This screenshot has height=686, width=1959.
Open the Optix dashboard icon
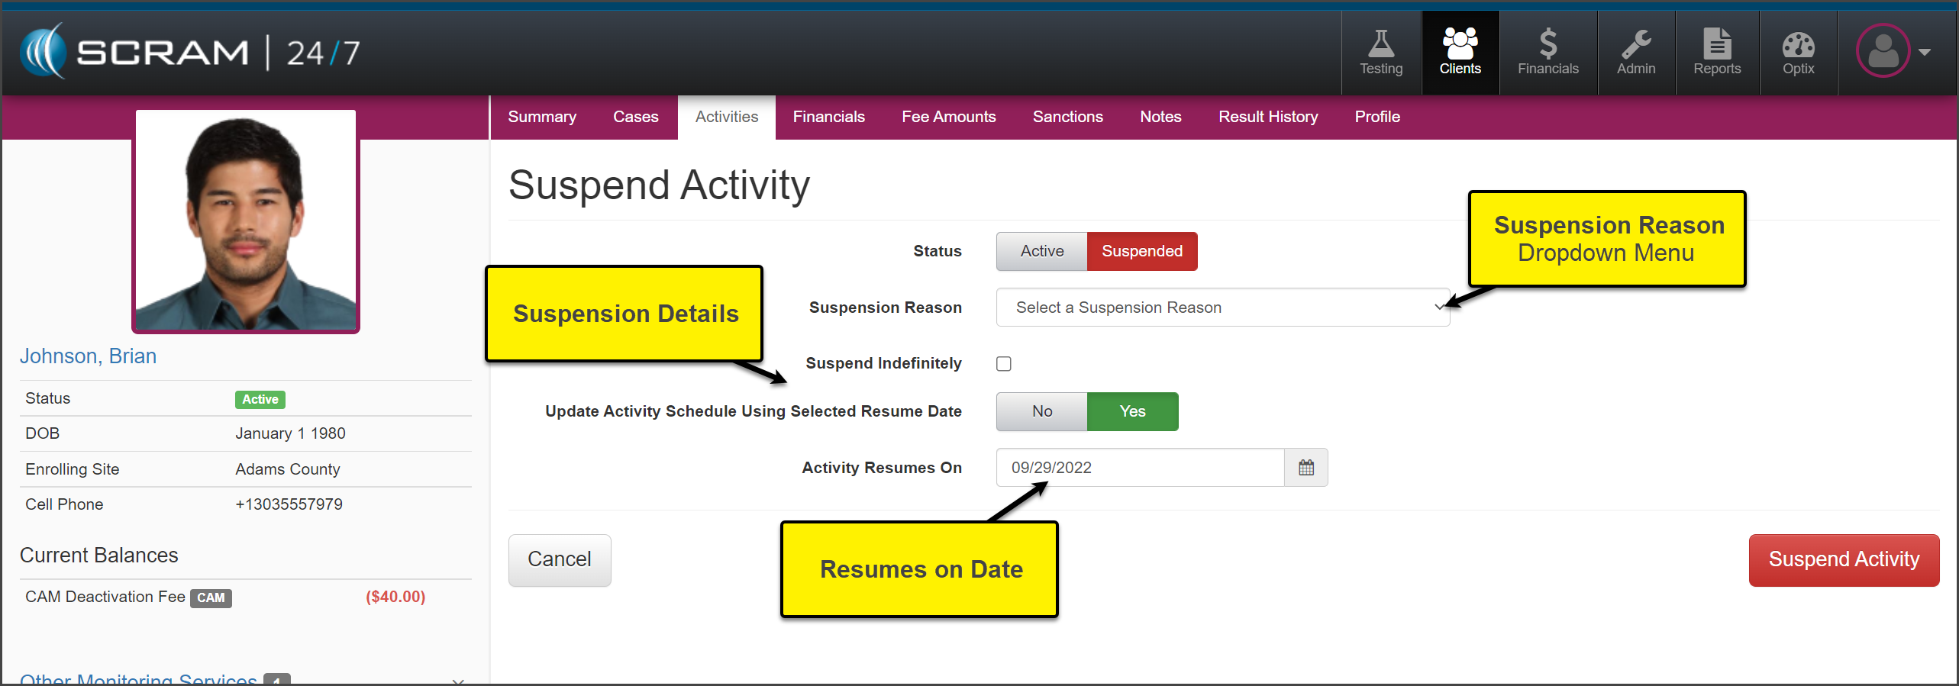[x=1798, y=44]
